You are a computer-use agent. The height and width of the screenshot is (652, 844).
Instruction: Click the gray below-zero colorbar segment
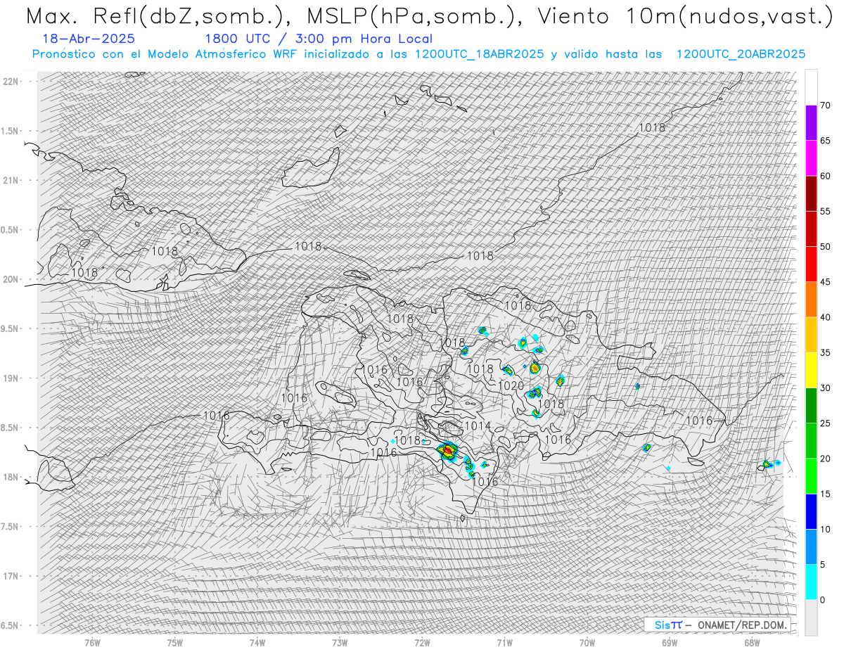[811, 618]
